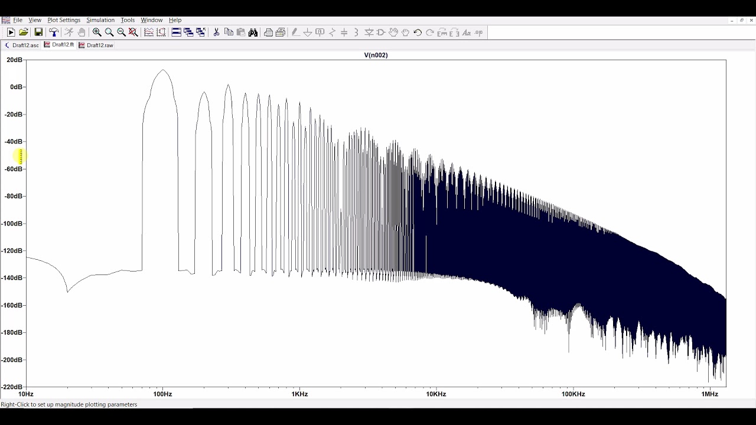Viewport: 756px width, 425px height.
Task: Open the Help menu
Action: (175, 20)
